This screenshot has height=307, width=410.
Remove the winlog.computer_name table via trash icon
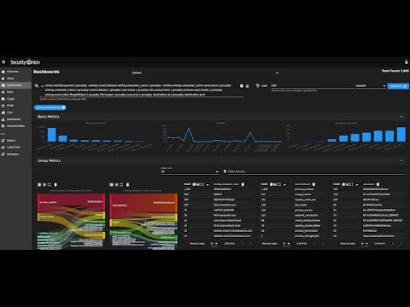click(x=243, y=184)
